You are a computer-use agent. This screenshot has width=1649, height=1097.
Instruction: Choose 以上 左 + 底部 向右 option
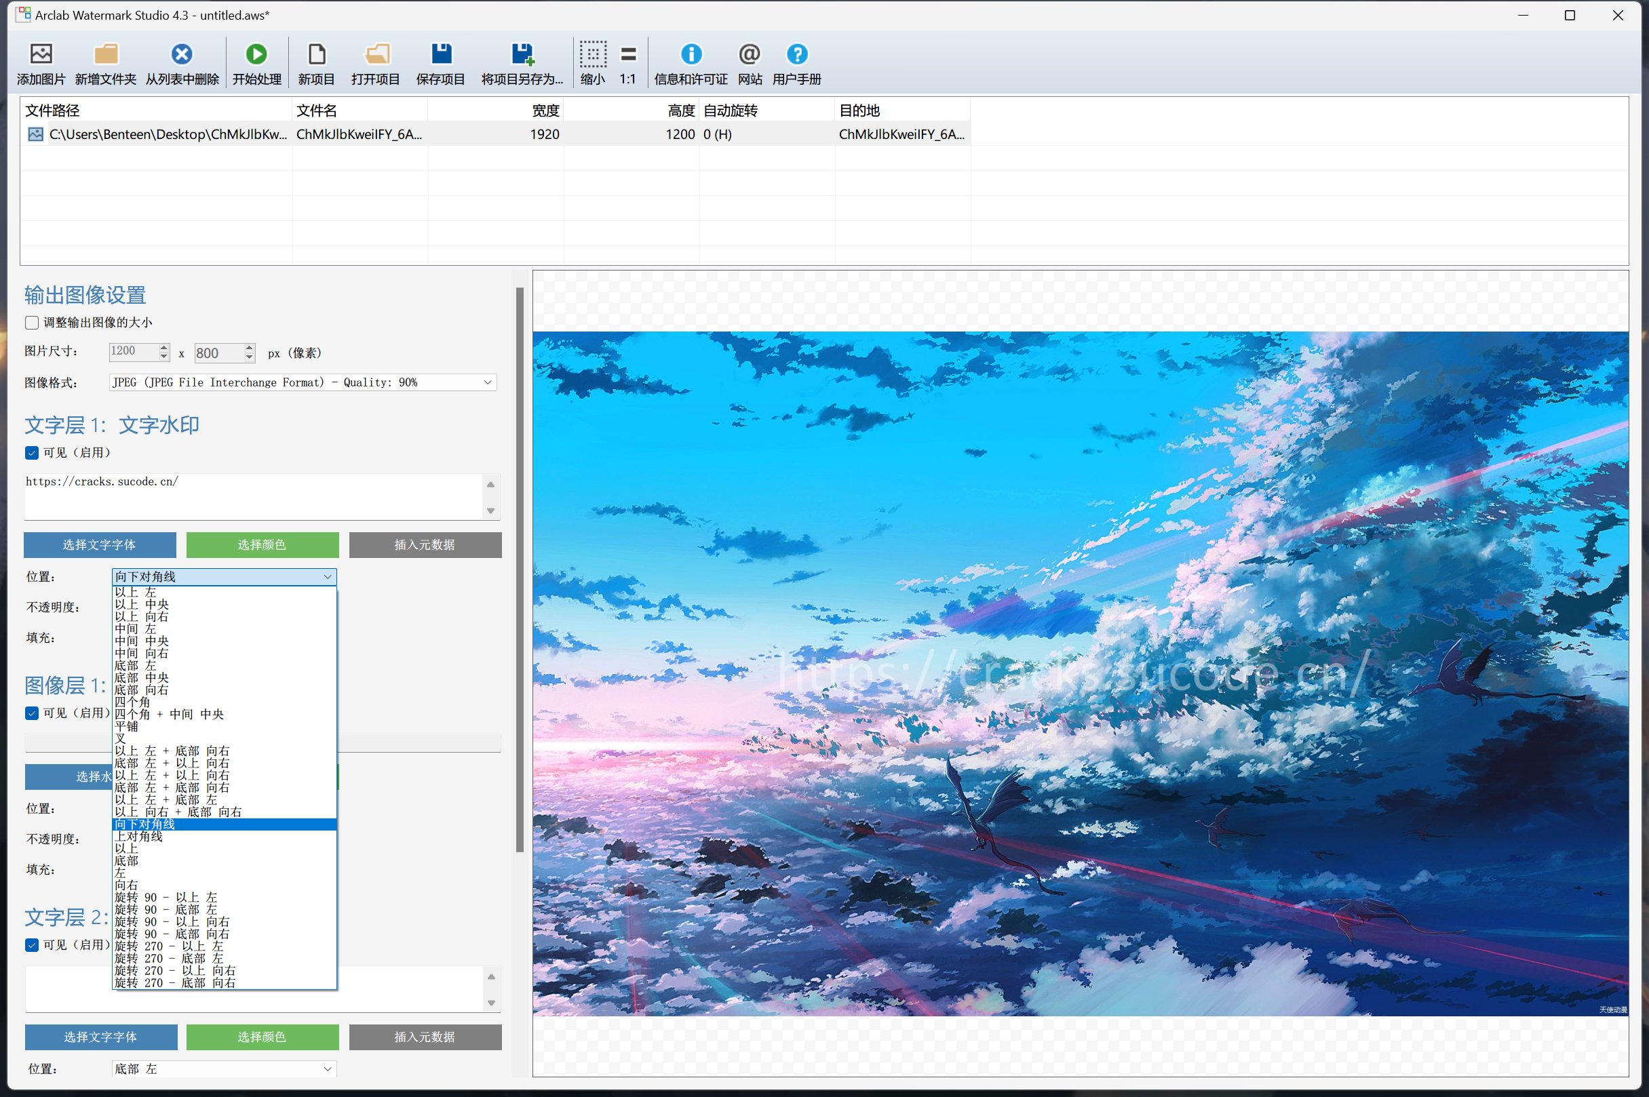(224, 751)
